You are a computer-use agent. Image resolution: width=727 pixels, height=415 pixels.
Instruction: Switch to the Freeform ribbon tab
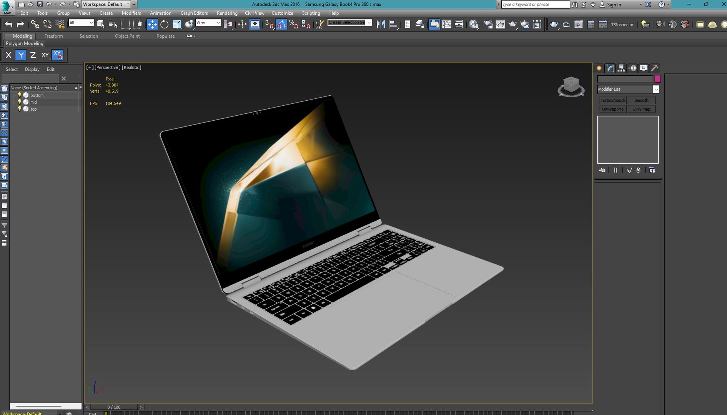[x=53, y=36]
